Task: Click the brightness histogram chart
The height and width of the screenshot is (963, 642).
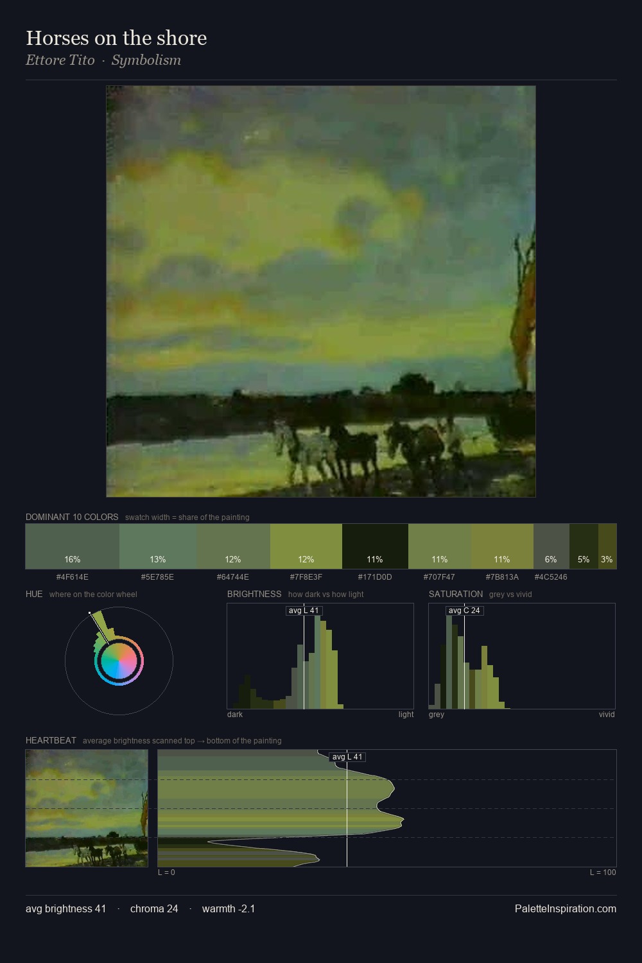Action: point(320,656)
